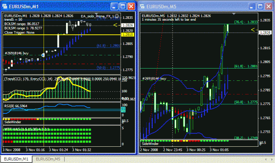Click the SideWinder label in M1 window
Screen dimensions: 275x163
13,122
